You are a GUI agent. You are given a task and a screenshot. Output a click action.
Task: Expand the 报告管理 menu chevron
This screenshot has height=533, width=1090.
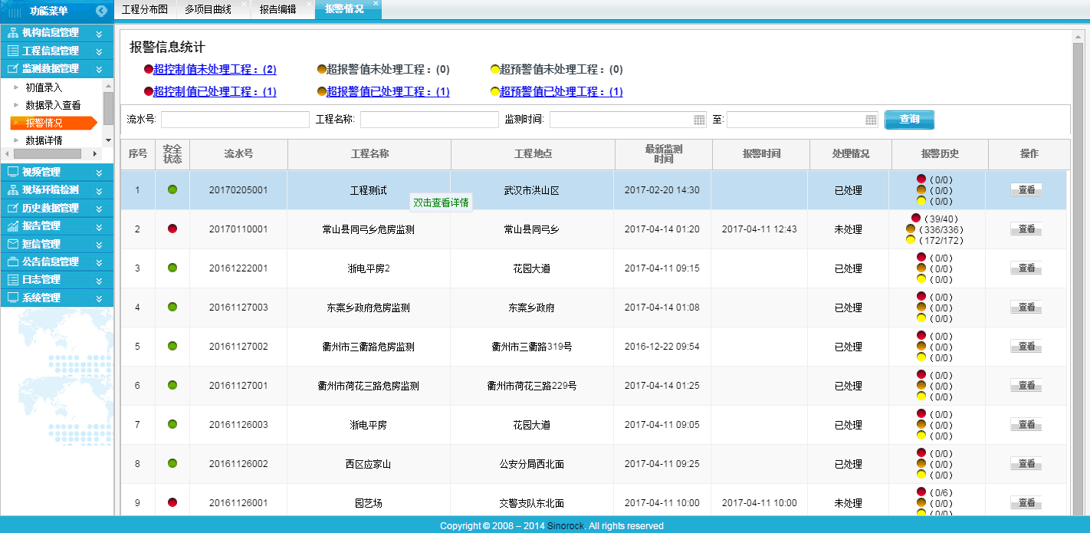[x=99, y=226]
